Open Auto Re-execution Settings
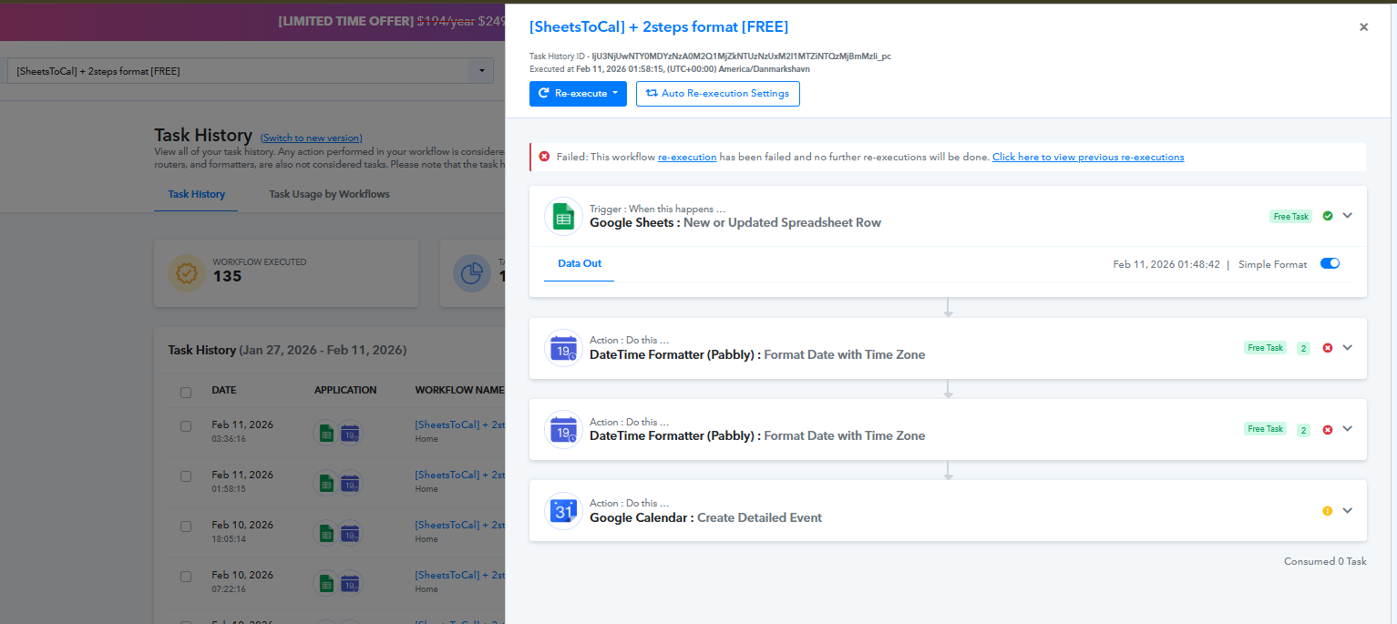Screen dimensions: 1397x624 coord(718,94)
